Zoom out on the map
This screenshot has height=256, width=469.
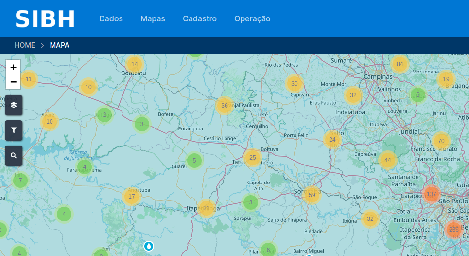pos(13,82)
